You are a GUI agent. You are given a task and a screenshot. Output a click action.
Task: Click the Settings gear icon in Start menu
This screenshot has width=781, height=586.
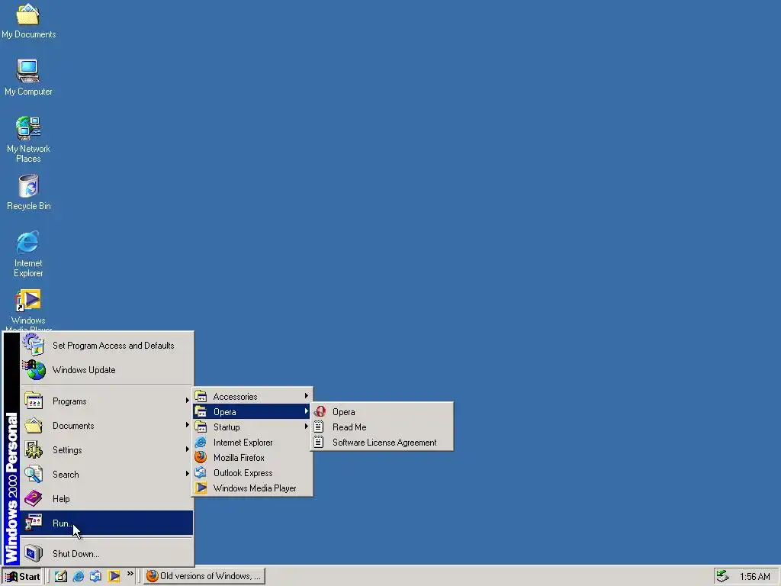coord(34,449)
